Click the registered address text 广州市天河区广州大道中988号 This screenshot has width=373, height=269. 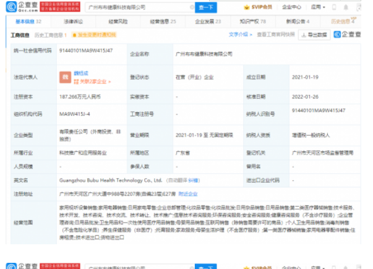coord(92,194)
